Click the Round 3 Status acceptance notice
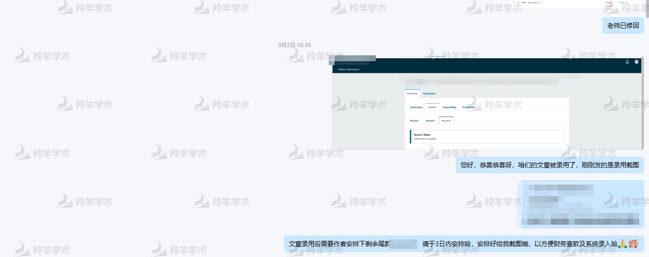 (487, 137)
